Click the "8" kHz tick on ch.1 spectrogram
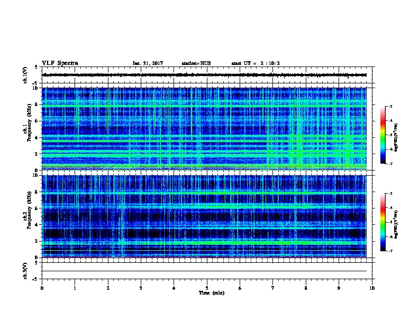This screenshot has height=323, width=419. [37, 104]
